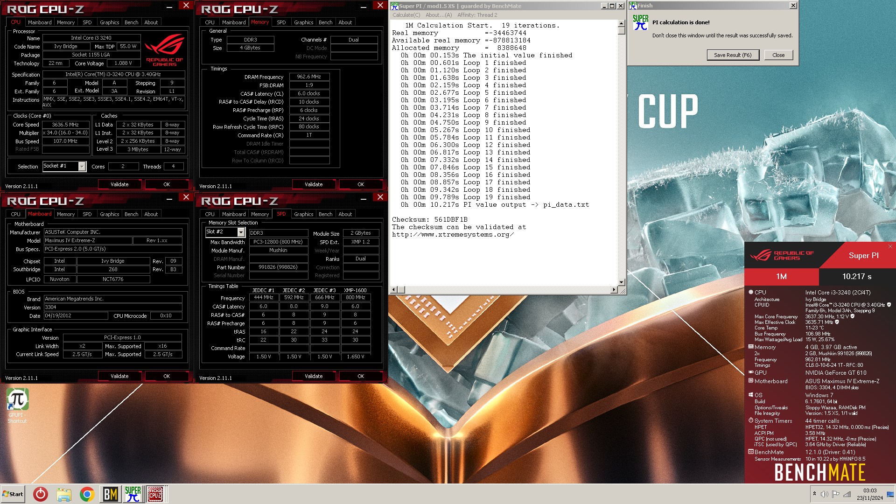The width and height of the screenshot is (896, 504).
Task: Click the ROG logo in CPU-Z CPU tab
Action: 164,50
